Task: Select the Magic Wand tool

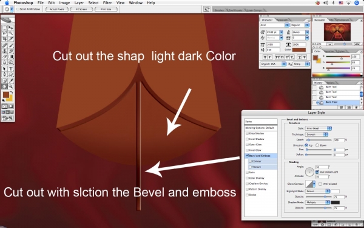Action: 11,33
